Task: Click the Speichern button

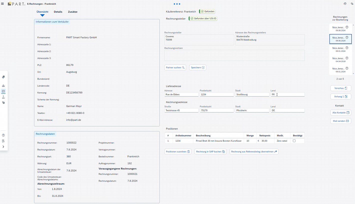Action: [198, 68]
